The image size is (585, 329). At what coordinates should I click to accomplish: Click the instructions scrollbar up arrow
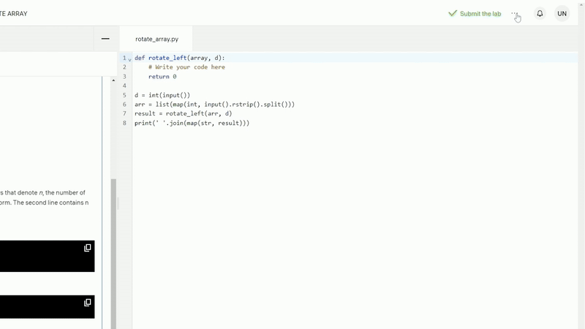point(113,80)
